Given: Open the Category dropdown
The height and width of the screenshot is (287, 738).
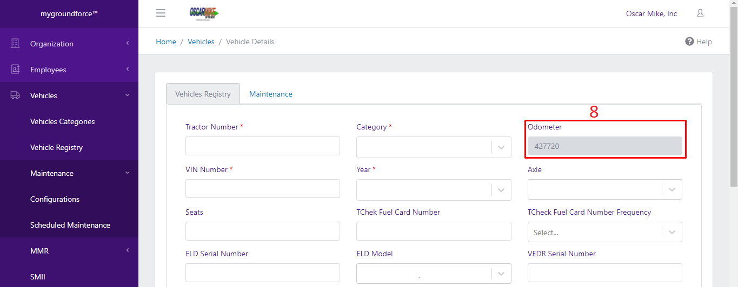Looking at the screenshot, I should click(x=501, y=147).
